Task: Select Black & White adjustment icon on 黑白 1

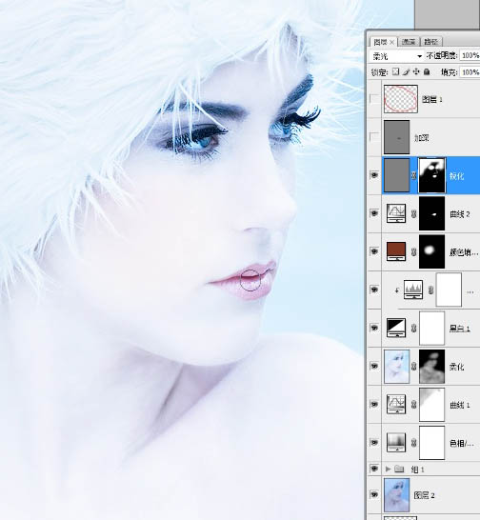Action: click(396, 328)
